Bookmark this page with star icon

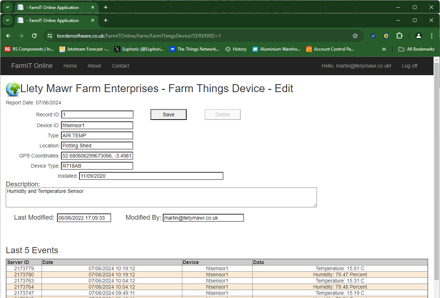coord(355,36)
